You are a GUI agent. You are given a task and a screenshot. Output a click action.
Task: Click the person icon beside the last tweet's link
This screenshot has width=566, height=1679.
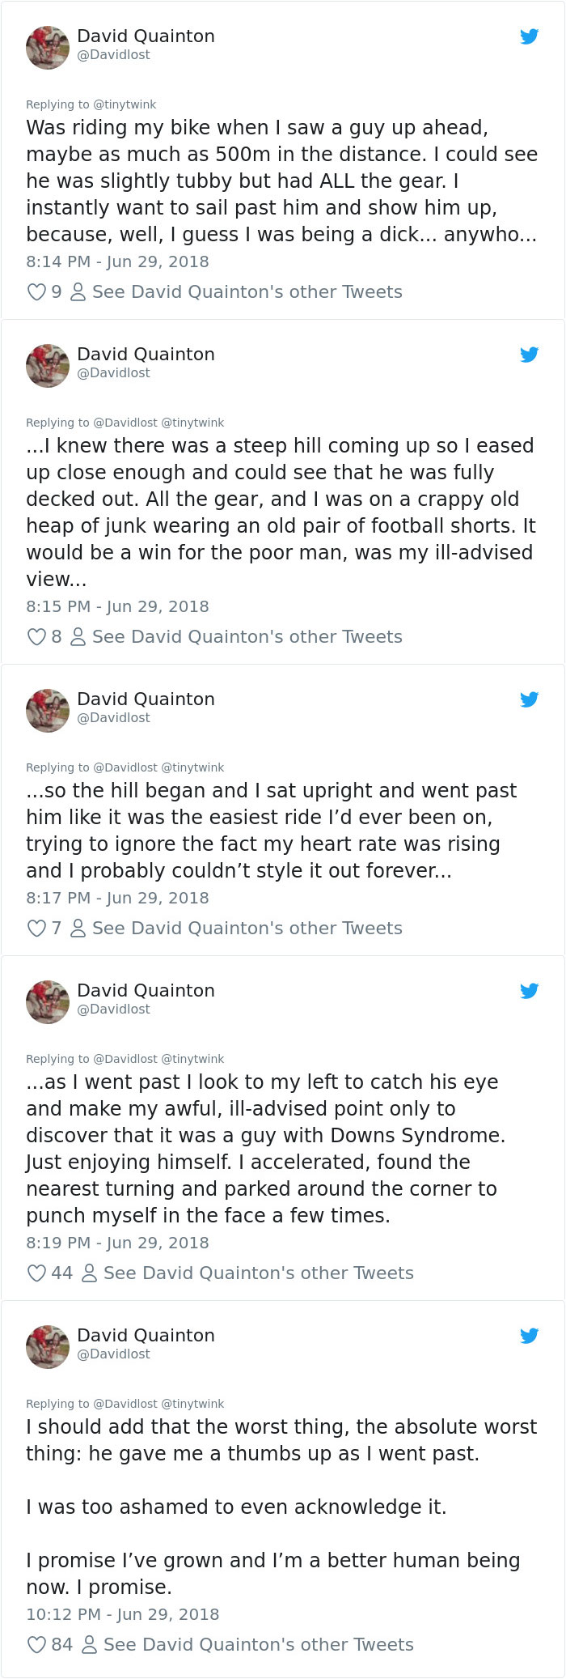[x=89, y=1644]
